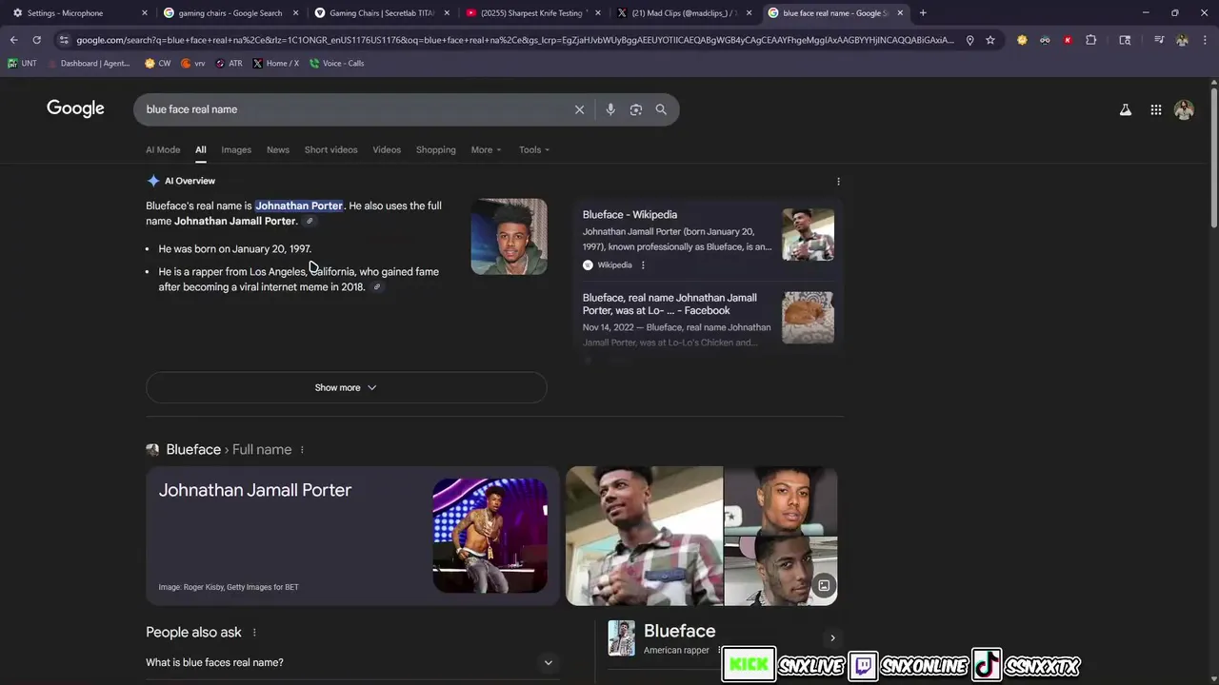Bookmark this page with the star icon
Screen dimensions: 1219x685
pyautogui.click(x=990, y=40)
